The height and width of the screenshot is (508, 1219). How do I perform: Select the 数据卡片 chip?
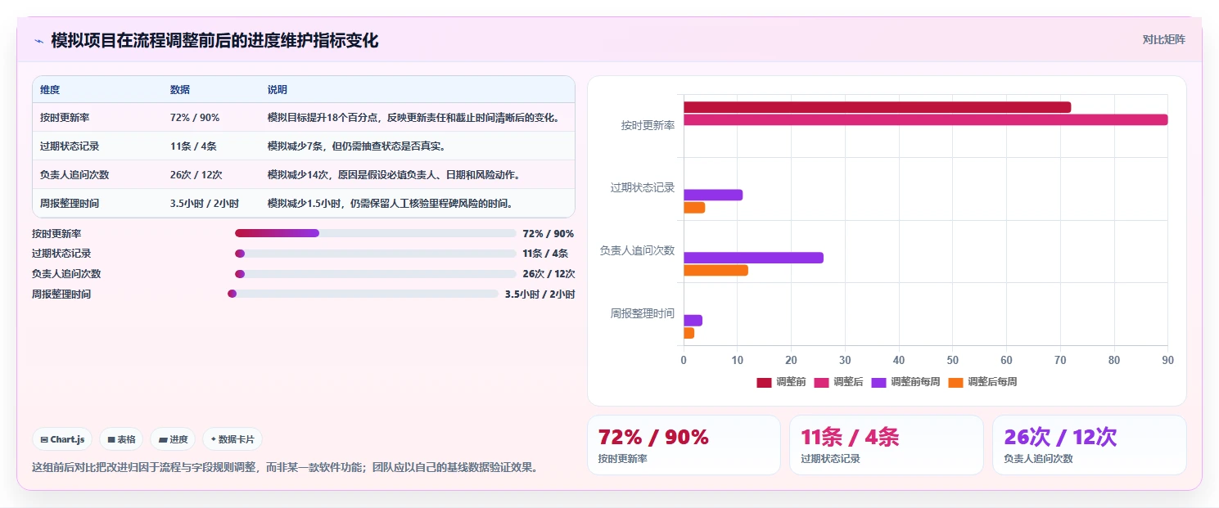(233, 439)
